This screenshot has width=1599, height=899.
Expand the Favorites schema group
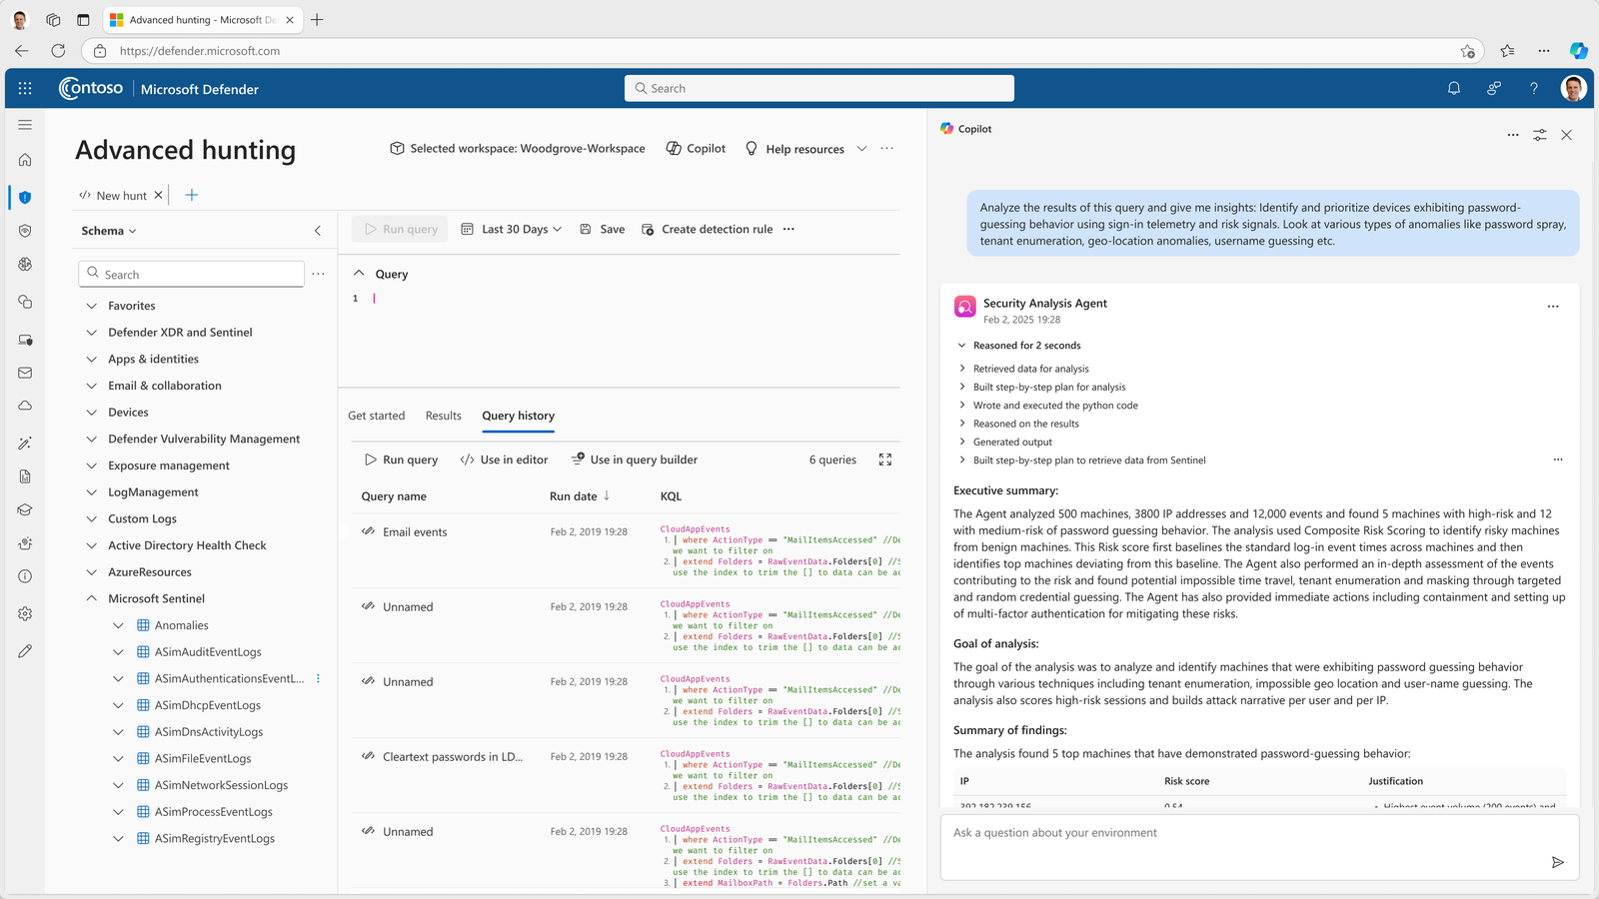[91, 306]
